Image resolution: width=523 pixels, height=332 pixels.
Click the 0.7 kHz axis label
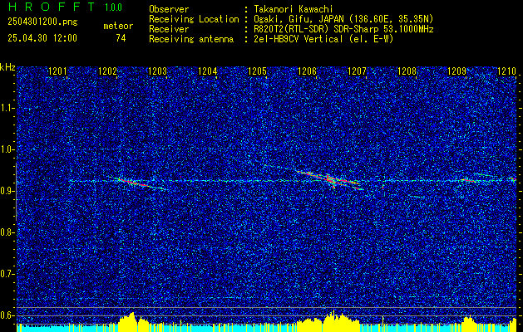[x=7, y=274]
